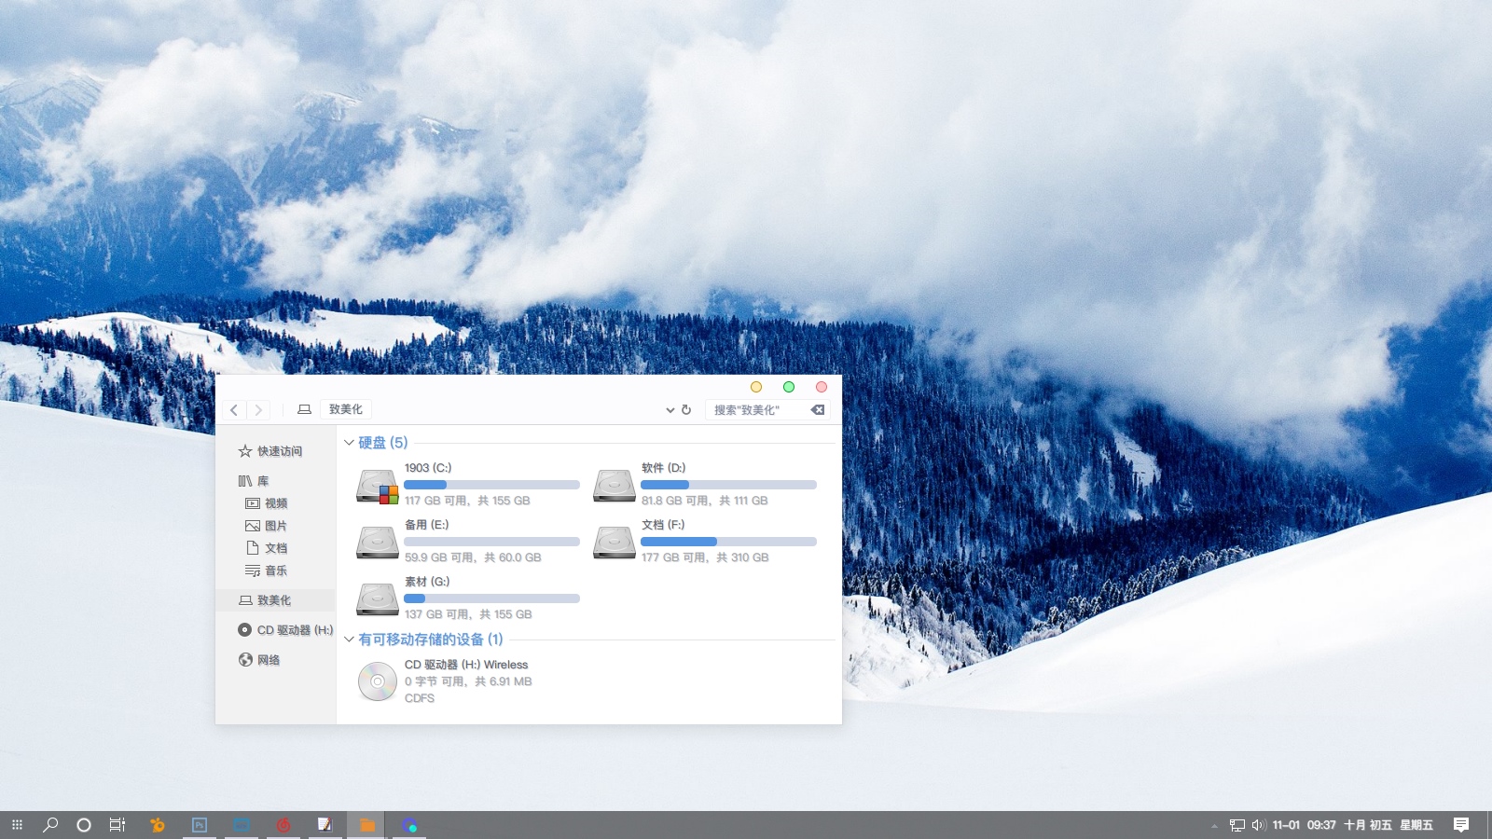Open the taskbar clock and date
The image size is (1492, 839).
pos(1353,825)
